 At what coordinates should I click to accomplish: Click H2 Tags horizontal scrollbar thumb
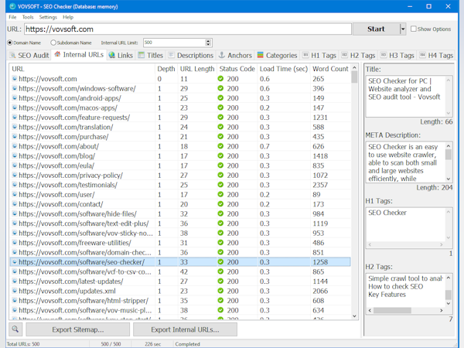392,310
